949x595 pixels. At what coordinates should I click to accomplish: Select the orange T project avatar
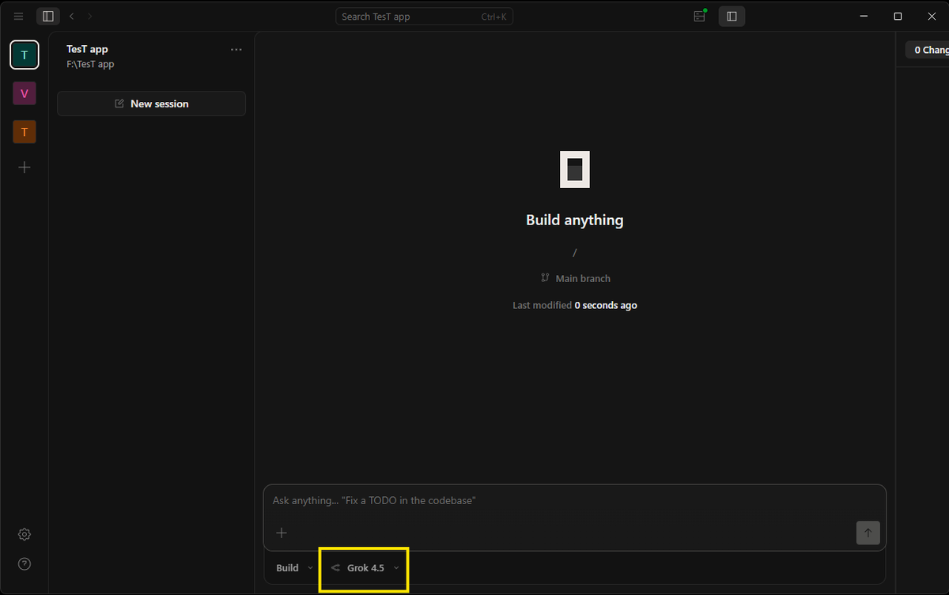coord(25,132)
